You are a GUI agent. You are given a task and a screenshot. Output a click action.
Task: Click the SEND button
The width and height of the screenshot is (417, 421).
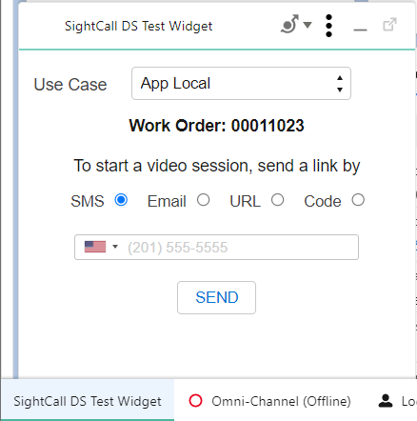216,297
